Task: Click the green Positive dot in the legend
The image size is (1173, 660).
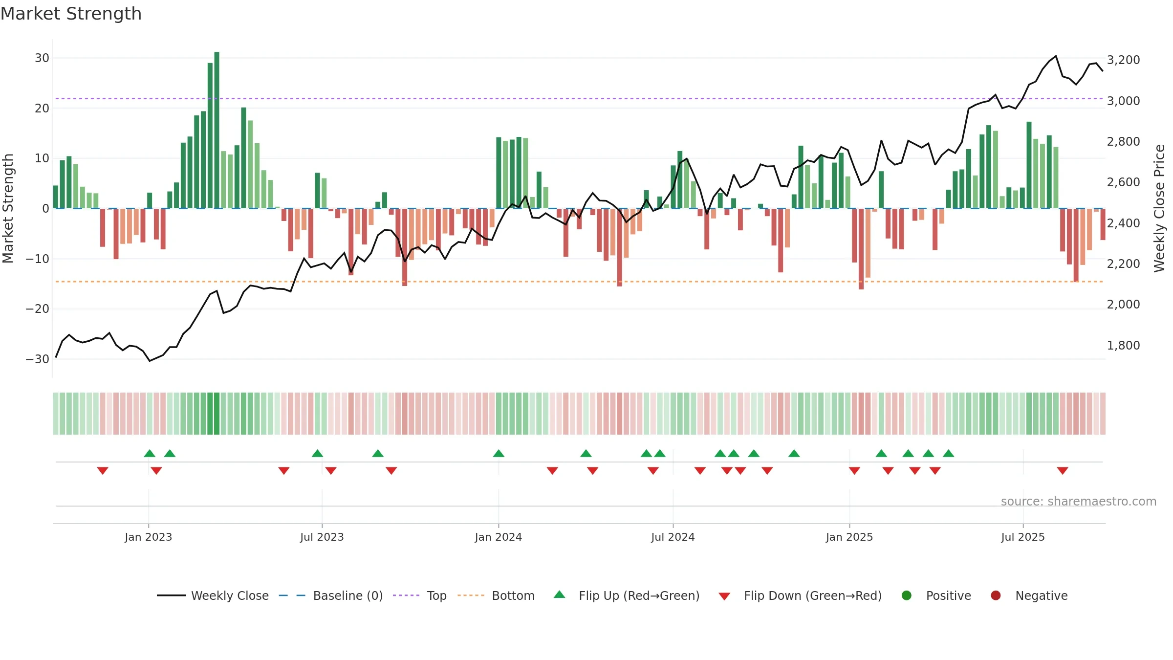Action: pos(906,595)
